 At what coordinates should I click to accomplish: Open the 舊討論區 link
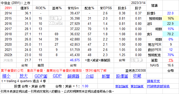tap(137, 86)
